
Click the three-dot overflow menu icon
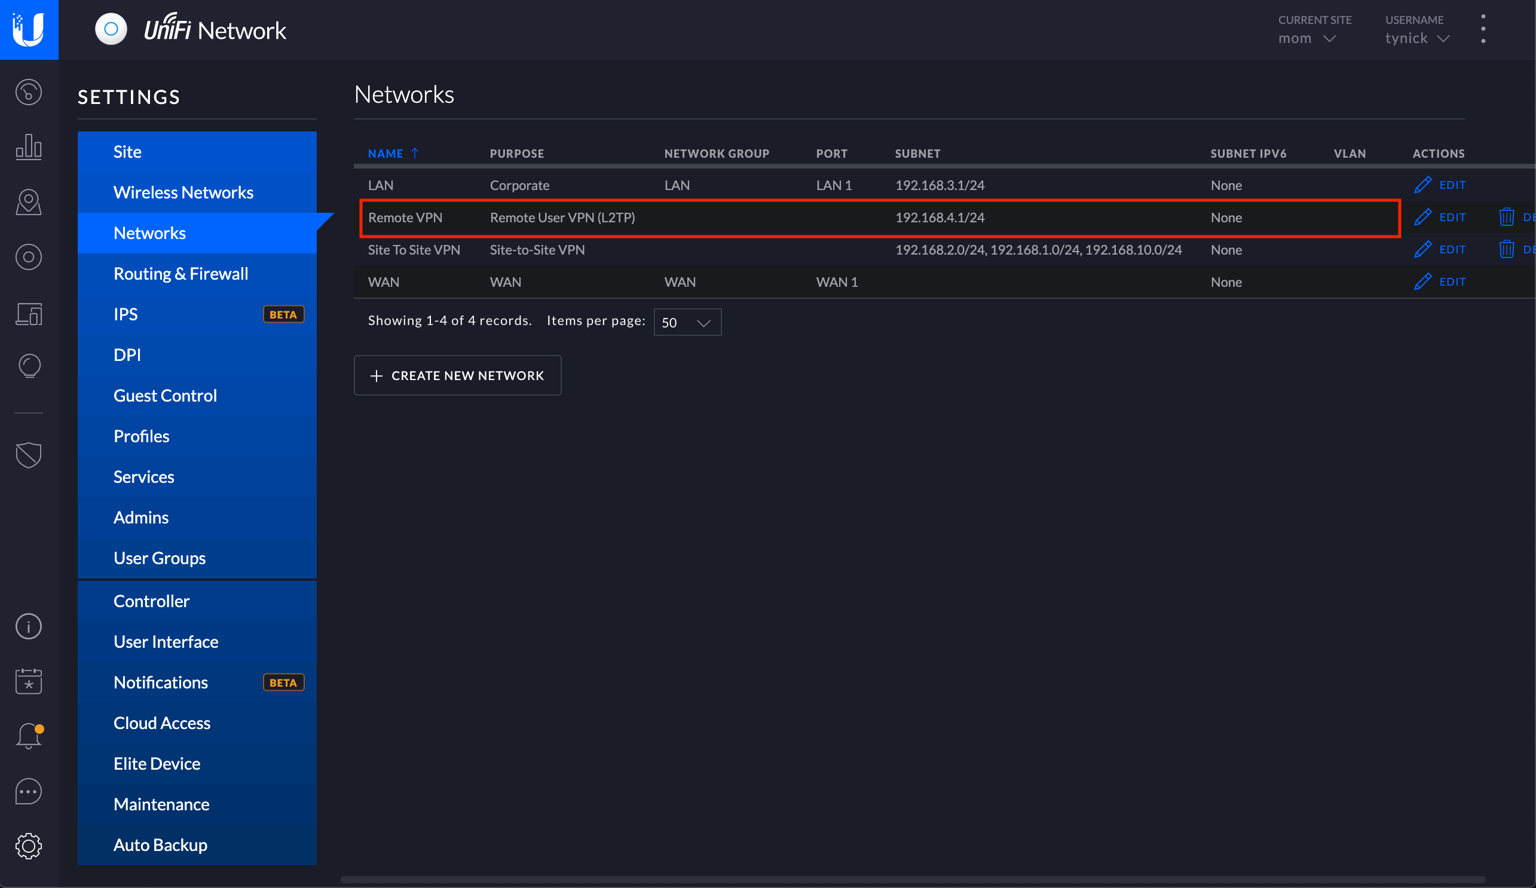(x=1483, y=29)
